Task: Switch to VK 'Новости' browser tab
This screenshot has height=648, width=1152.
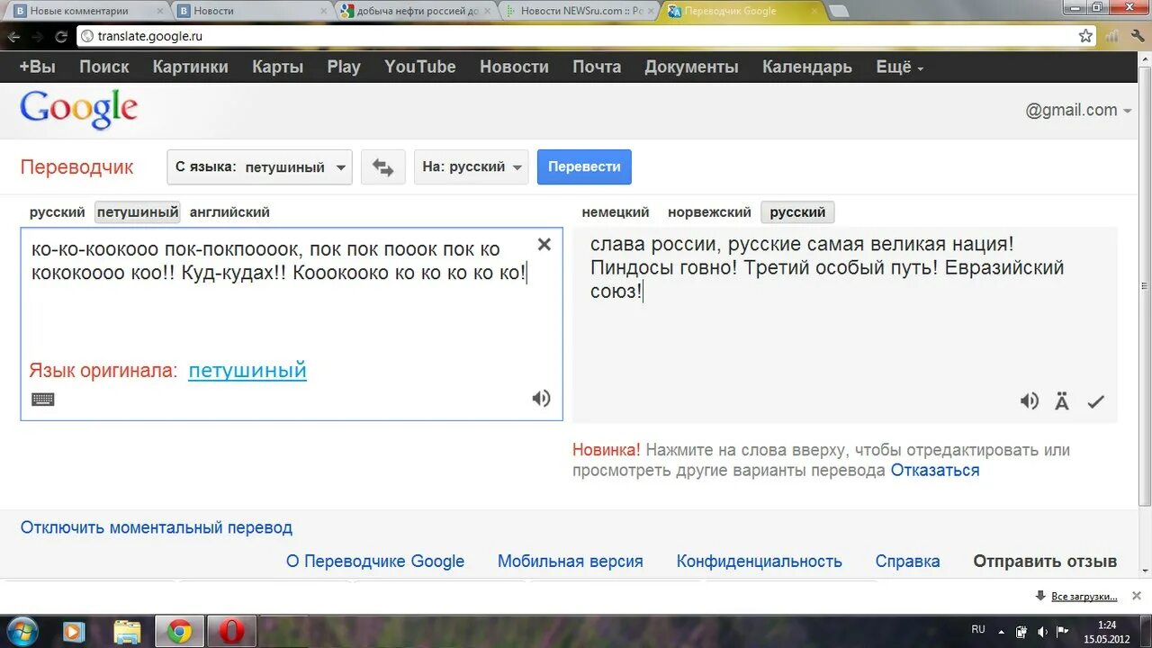Action: (x=251, y=11)
